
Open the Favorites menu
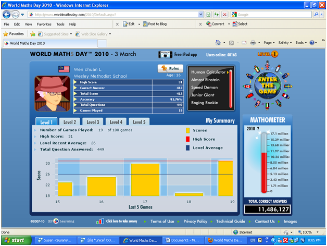pos(44,24)
